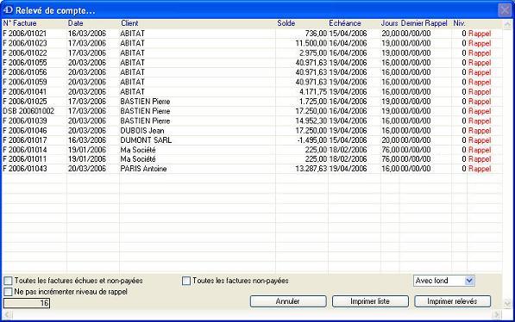This screenshot has height=322, width=515.
Task: Click Rappel for invoice F 2006/01014
Action: pos(480,150)
